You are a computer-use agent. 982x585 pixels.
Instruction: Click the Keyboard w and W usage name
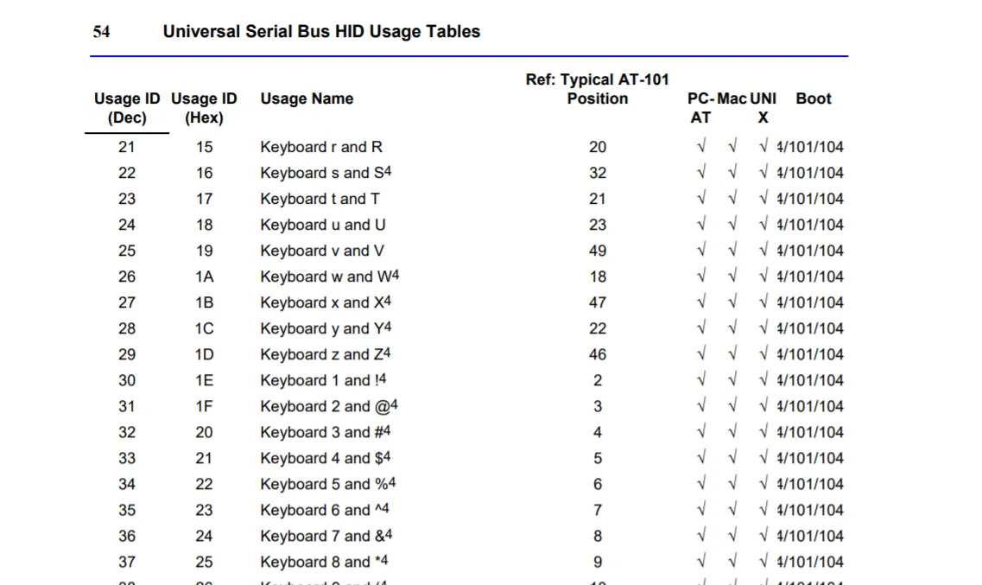tap(329, 277)
